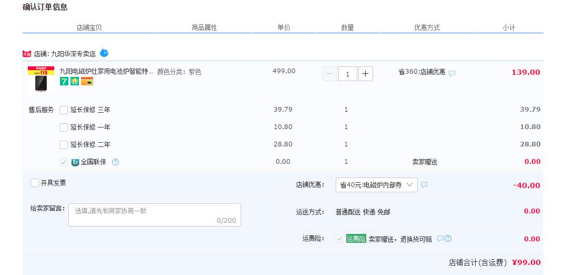
Task: Click the yellow guarantee badge icon
Action: [75, 81]
